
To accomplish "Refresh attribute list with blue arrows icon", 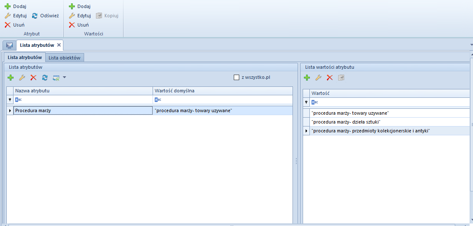I will click(x=45, y=78).
